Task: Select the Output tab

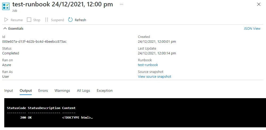Action: point(26,90)
